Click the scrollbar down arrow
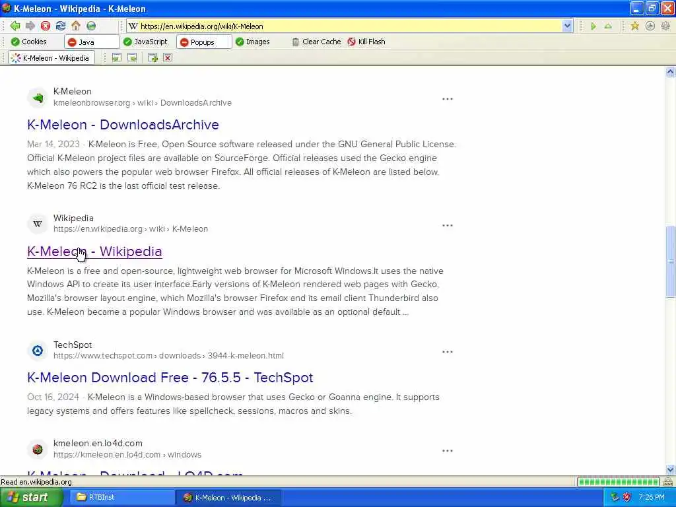This screenshot has width=676, height=507. [x=670, y=469]
